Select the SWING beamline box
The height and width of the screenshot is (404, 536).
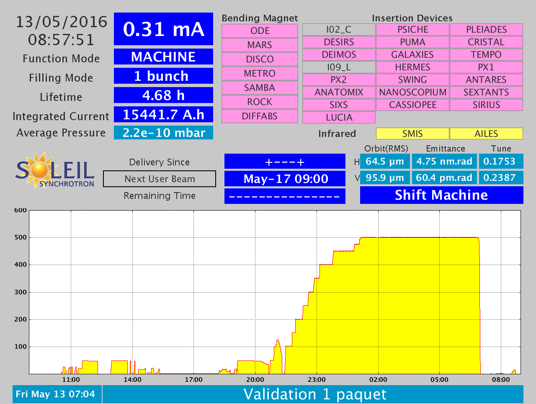(x=412, y=80)
